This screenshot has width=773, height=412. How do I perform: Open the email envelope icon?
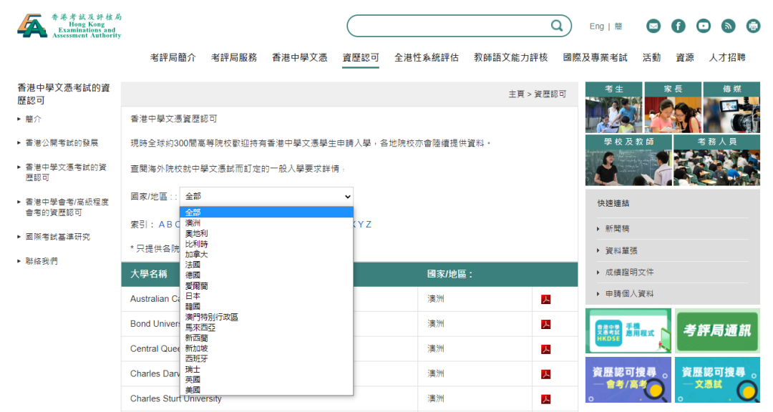pyautogui.click(x=653, y=26)
